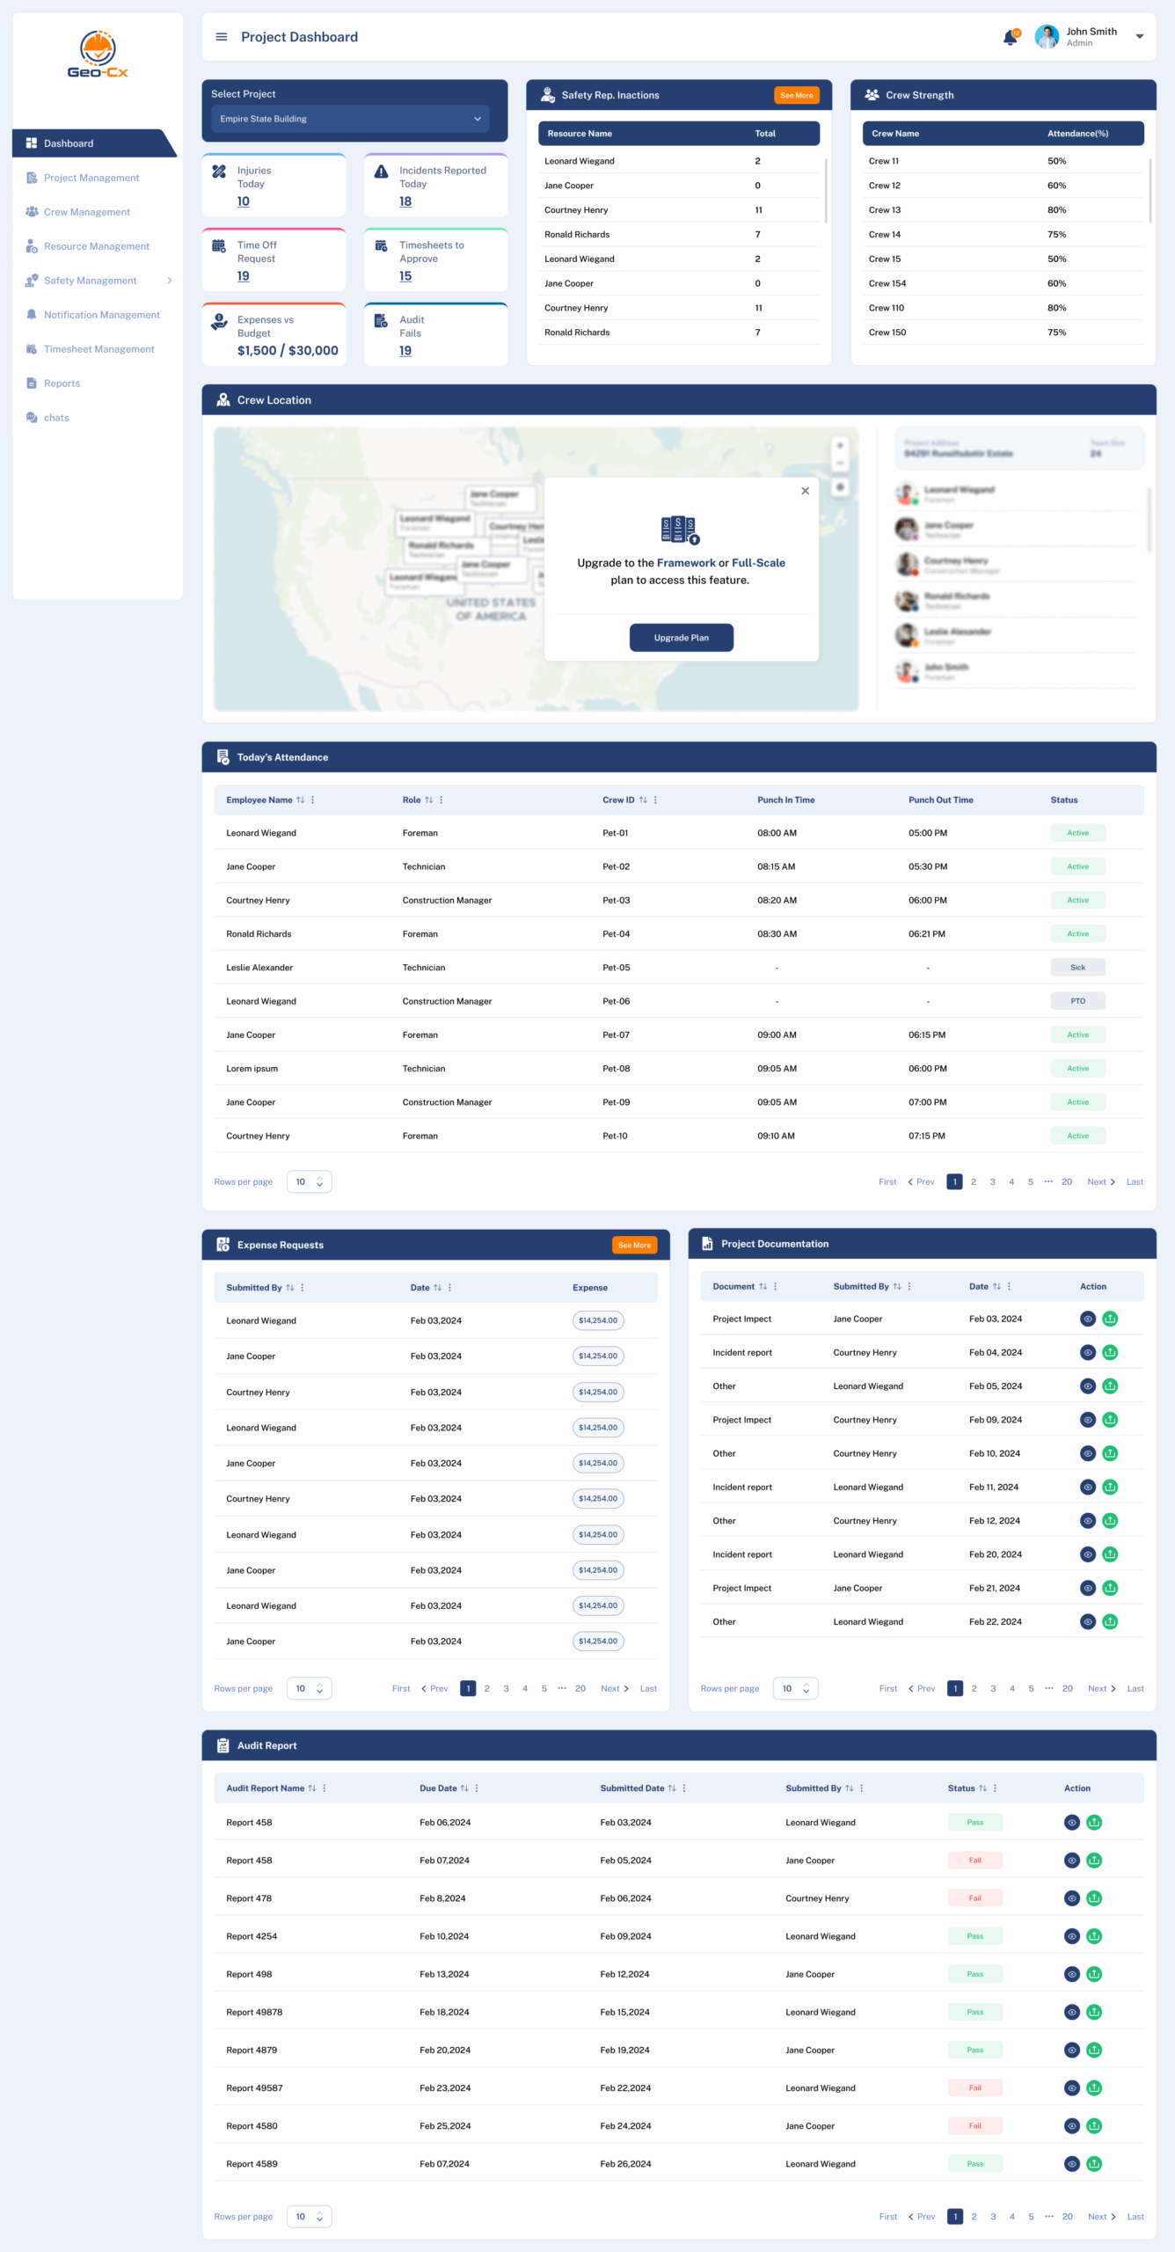Viewport: 1175px width, 2252px height.
Task: Click See More in Expense Requests
Action: 635,1245
